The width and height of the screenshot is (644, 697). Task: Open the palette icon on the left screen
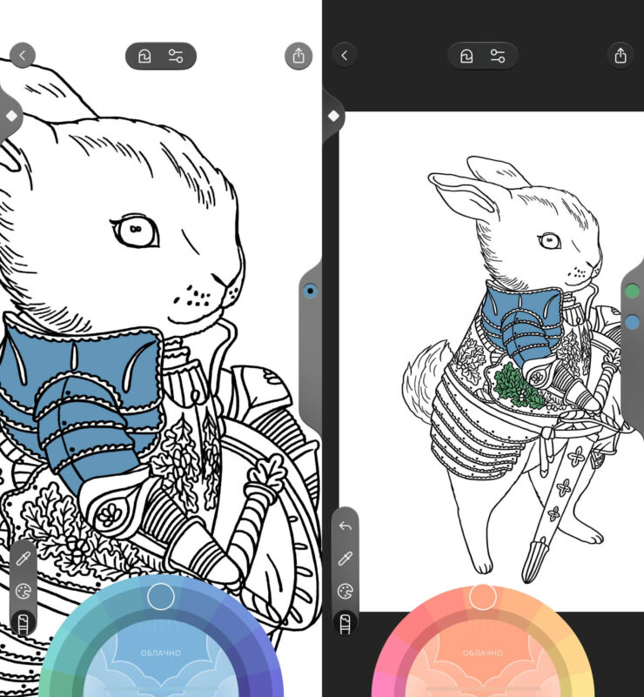(x=23, y=591)
